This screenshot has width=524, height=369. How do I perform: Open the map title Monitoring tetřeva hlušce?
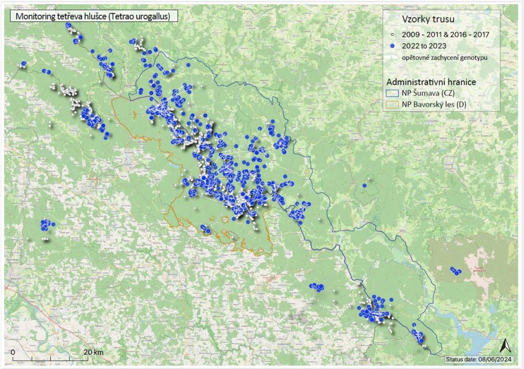pyautogui.click(x=93, y=17)
